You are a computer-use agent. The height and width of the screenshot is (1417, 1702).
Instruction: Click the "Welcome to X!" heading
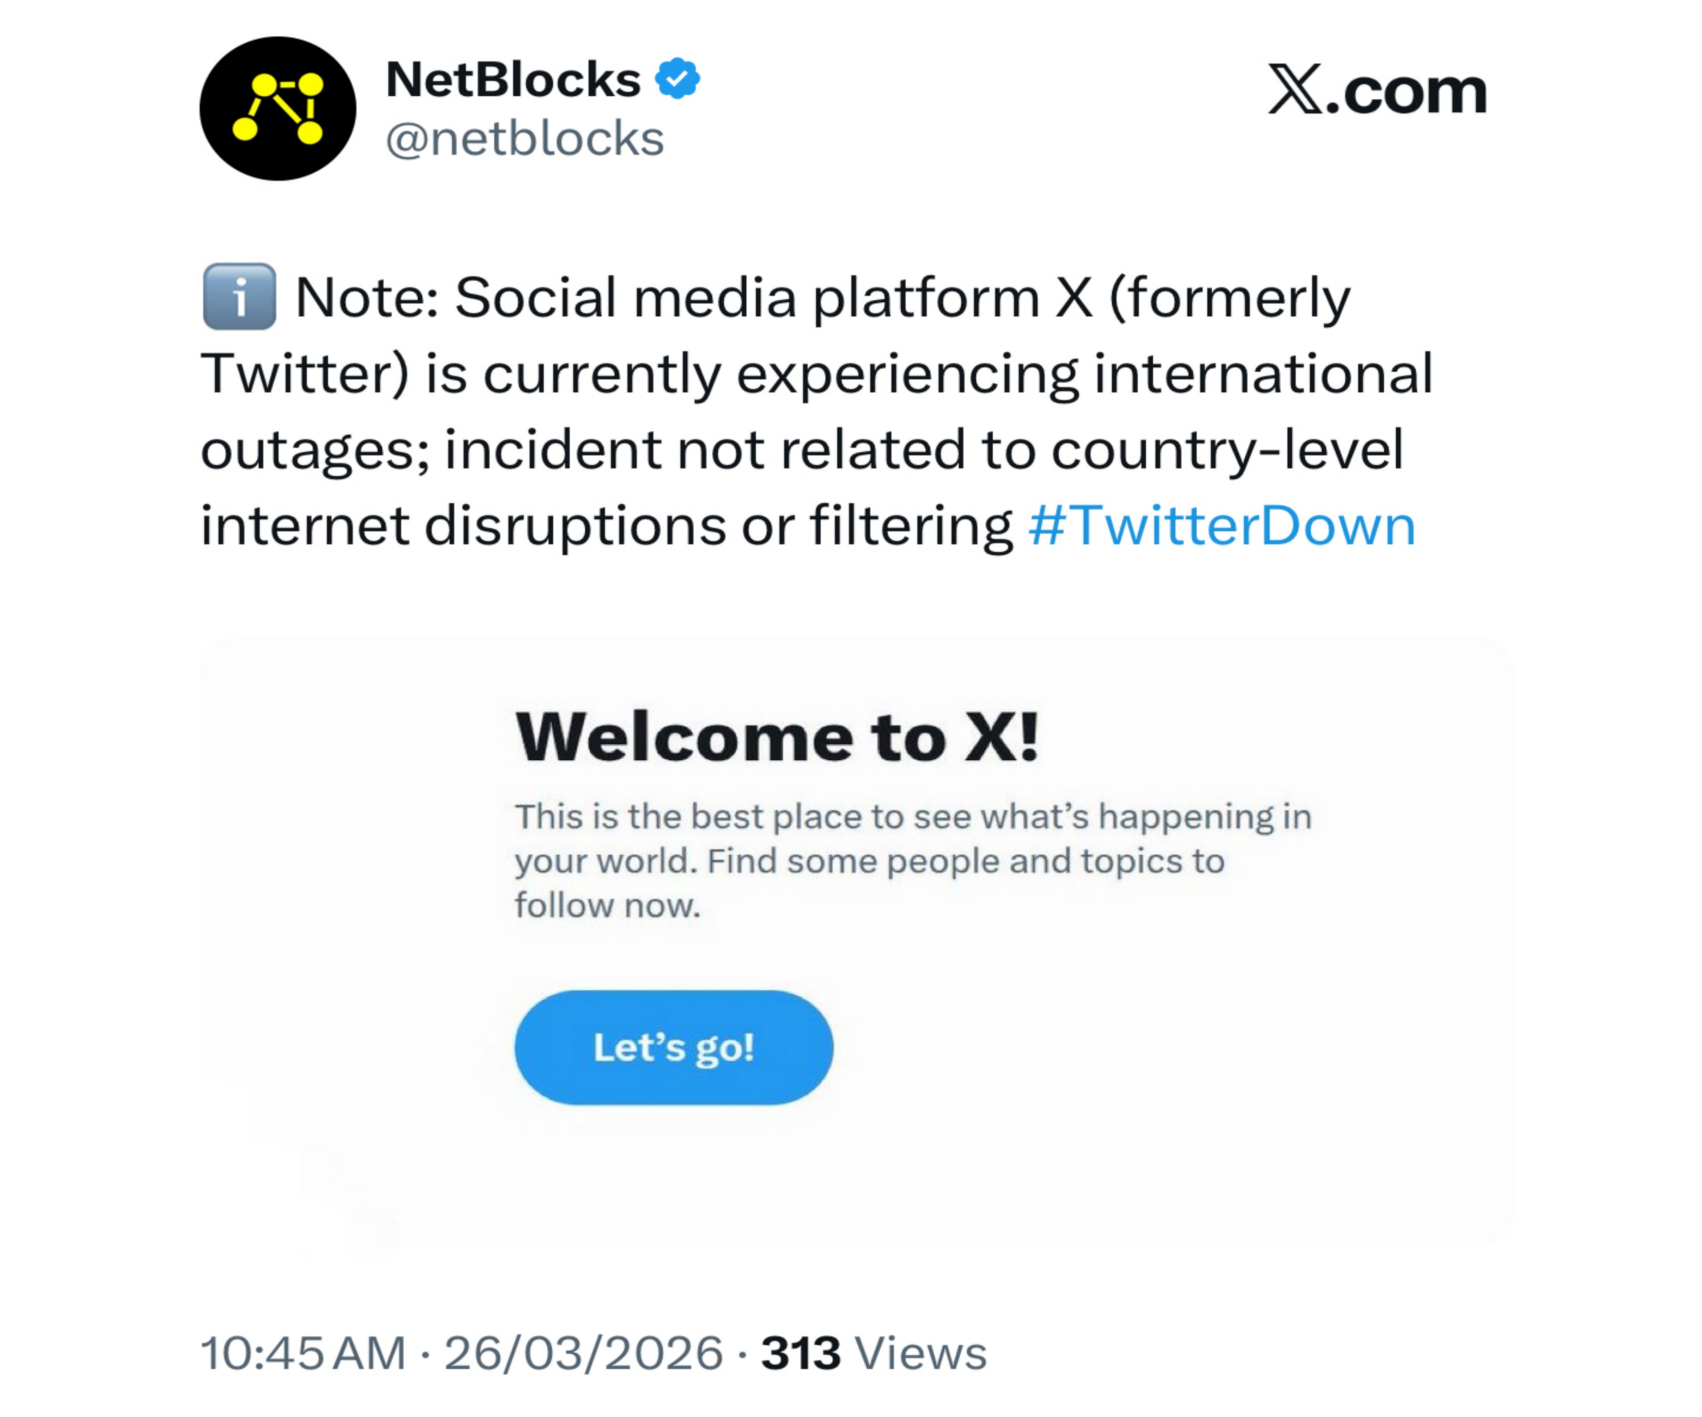tap(776, 738)
